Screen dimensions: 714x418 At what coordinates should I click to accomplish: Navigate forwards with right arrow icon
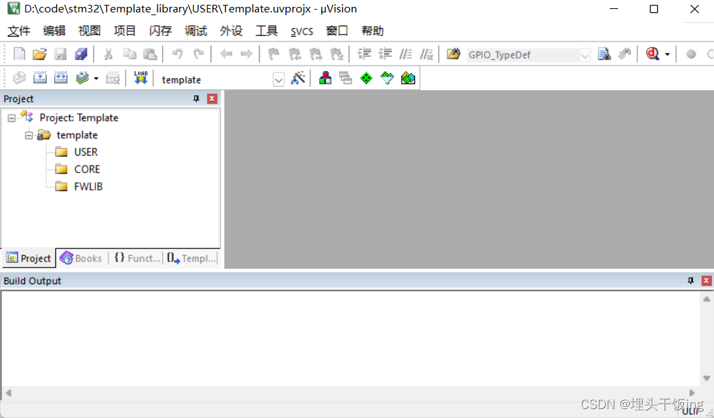coord(247,54)
